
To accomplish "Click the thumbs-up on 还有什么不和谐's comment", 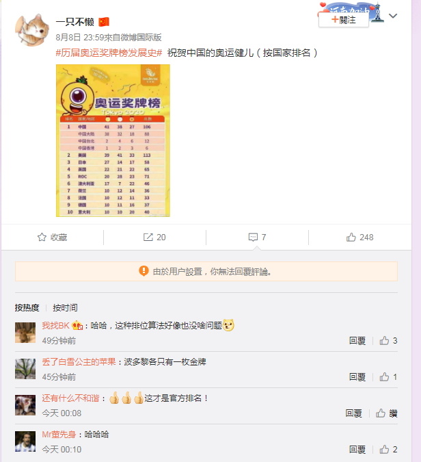I will tap(381, 413).
